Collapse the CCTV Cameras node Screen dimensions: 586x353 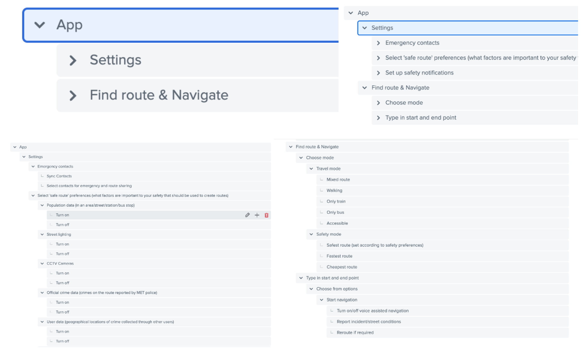coord(42,263)
